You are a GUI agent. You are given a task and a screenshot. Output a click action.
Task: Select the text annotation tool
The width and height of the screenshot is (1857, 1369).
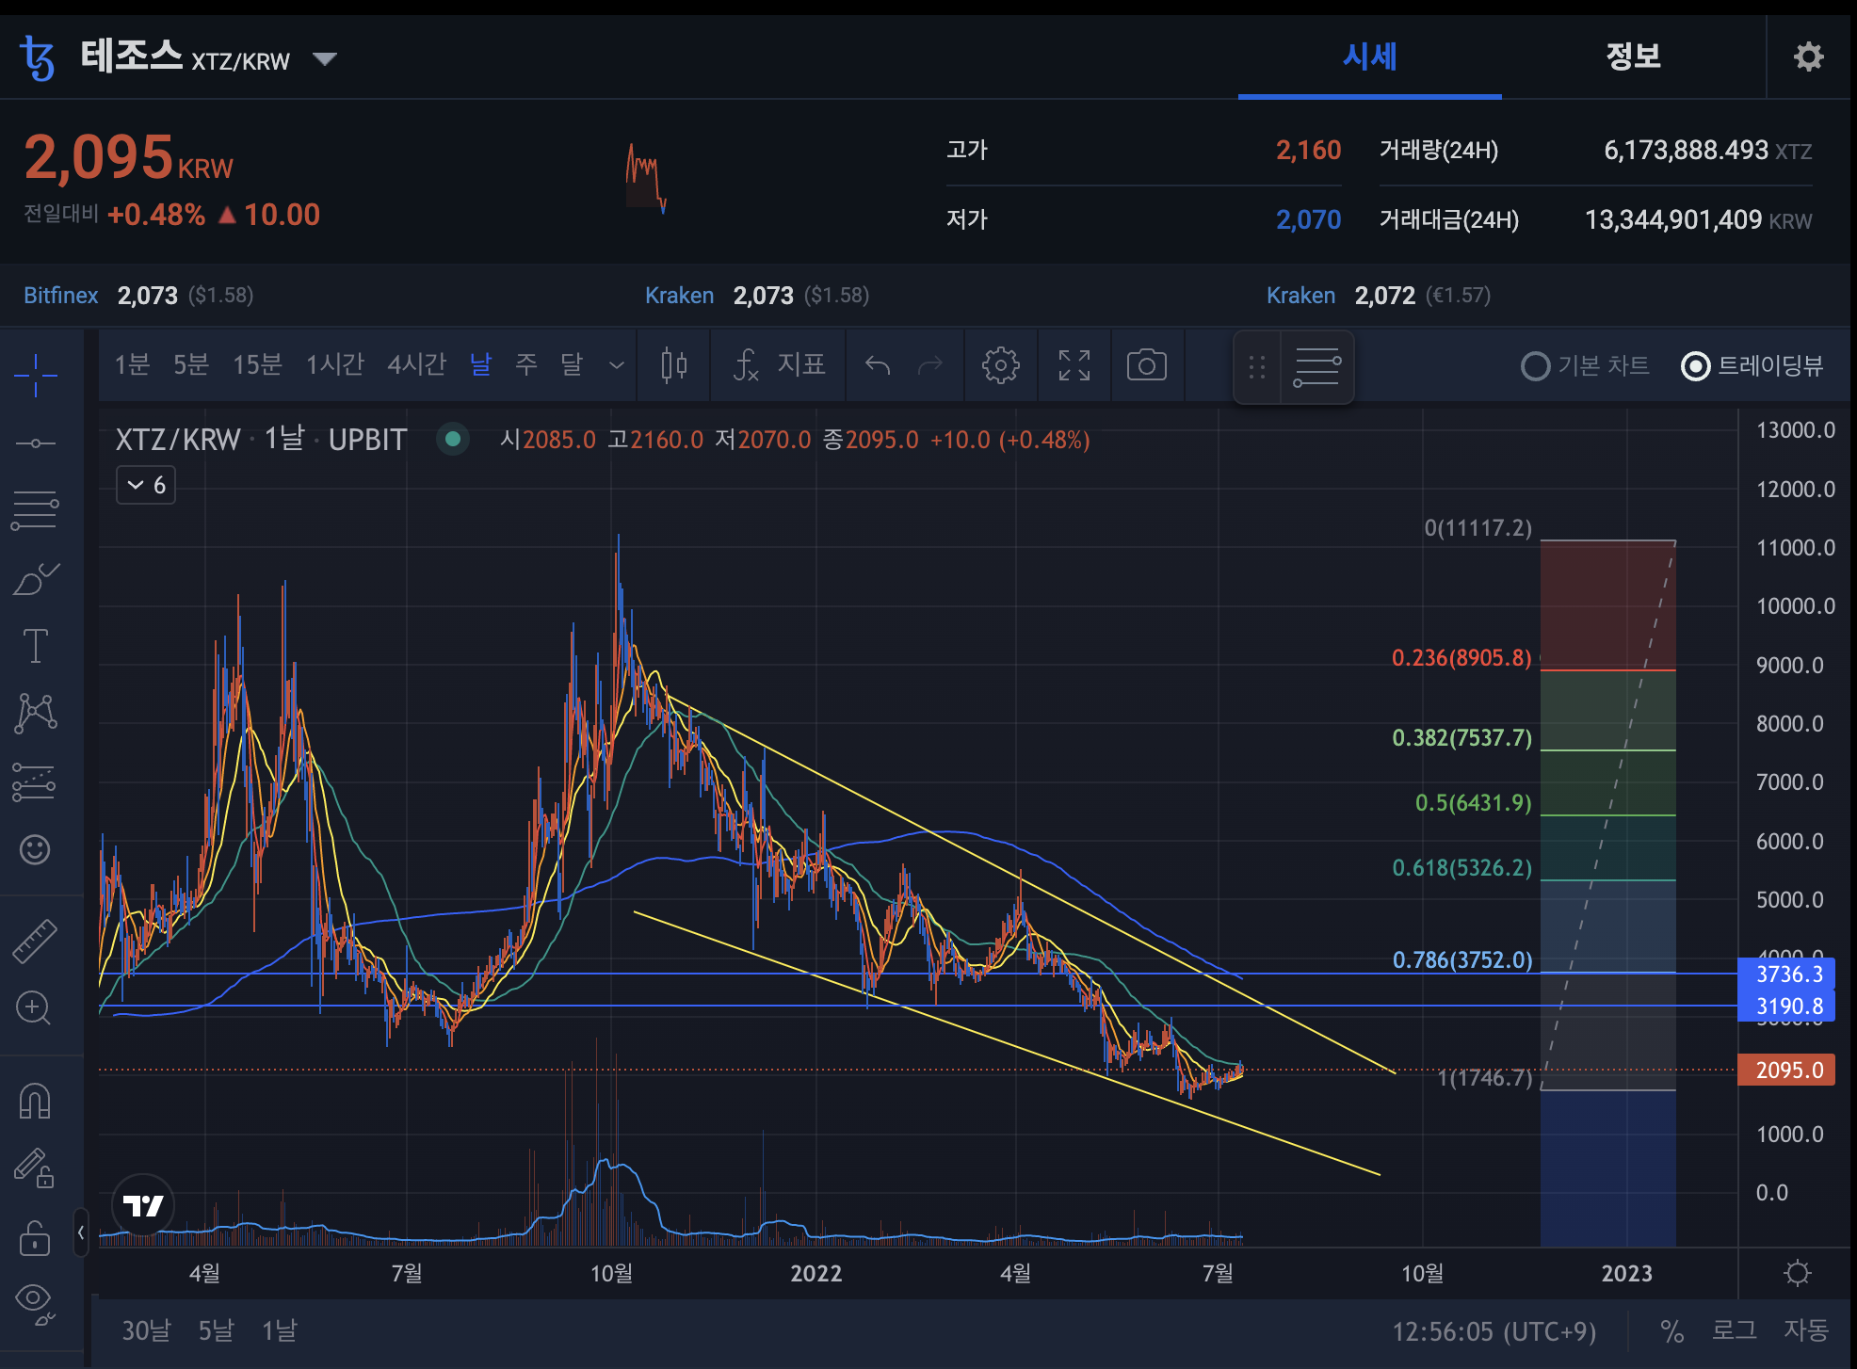coord(36,646)
